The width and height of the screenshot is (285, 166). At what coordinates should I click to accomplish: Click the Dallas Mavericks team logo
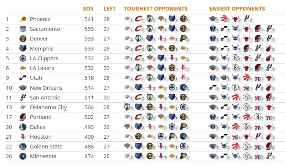click(23, 127)
